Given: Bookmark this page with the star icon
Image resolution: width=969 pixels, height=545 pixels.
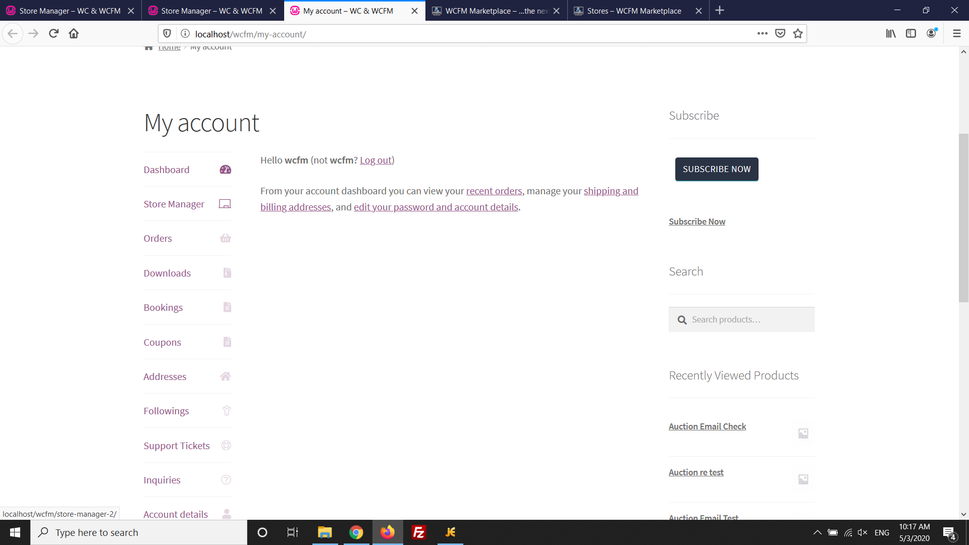Looking at the screenshot, I should coord(798,34).
